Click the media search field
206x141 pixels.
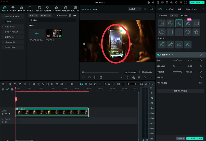click(52, 20)
